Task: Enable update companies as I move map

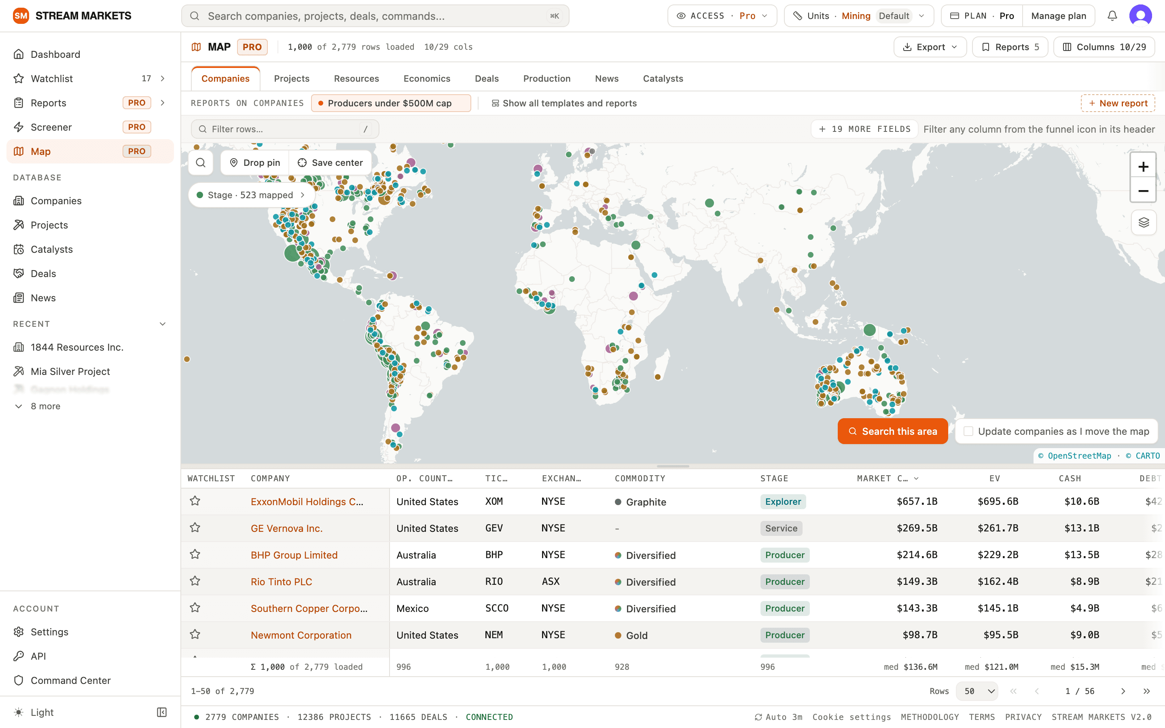Action: [968, 432]
